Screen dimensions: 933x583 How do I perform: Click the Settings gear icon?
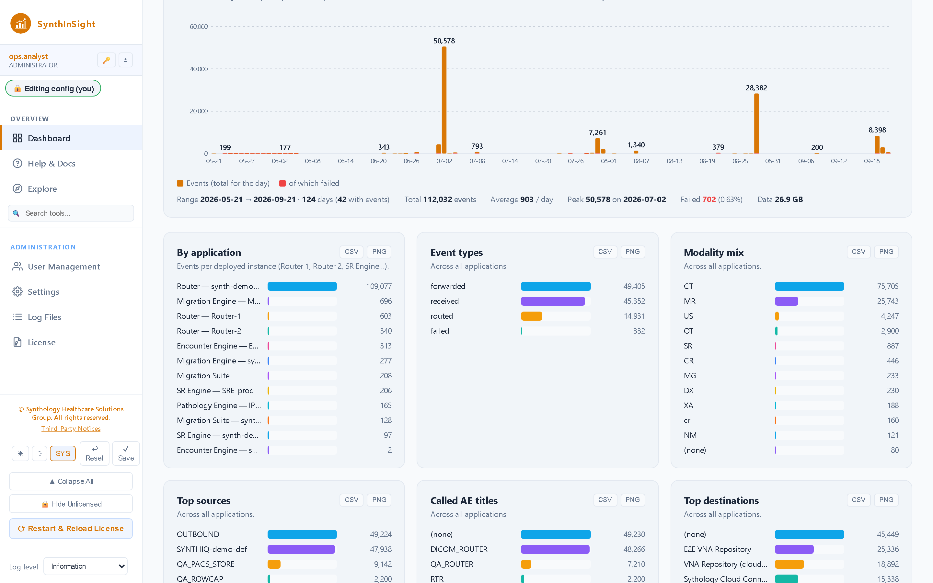(x=17, y=291)
